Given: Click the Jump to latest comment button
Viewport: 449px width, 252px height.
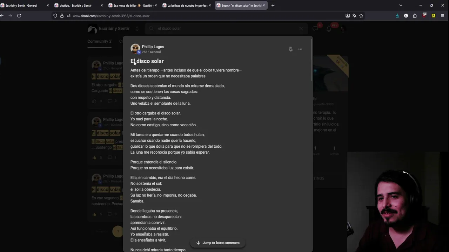Looking at the screenshot, I should (217, 243).
